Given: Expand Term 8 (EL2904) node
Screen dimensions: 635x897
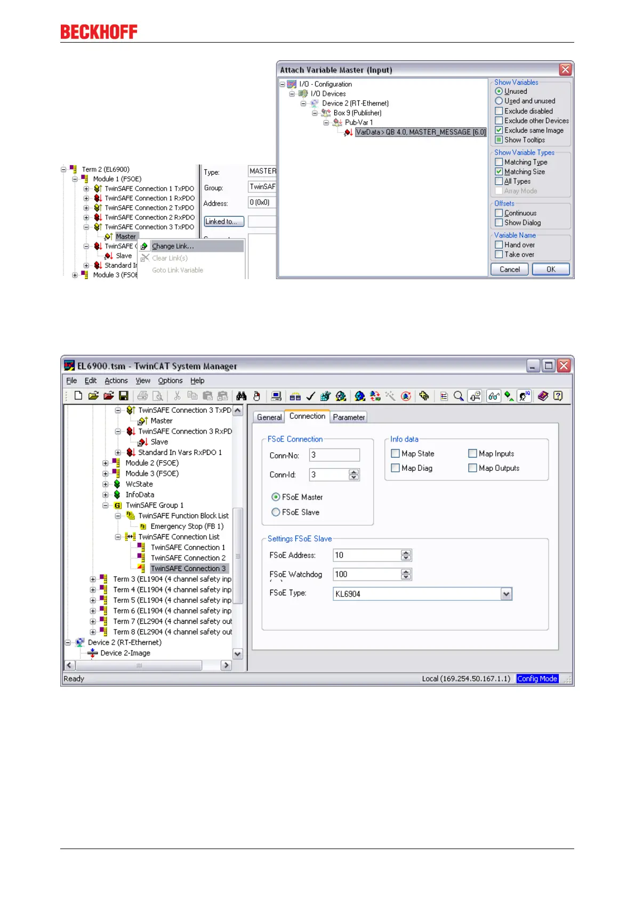Looking at the screenshot, I should pos(93,632).
